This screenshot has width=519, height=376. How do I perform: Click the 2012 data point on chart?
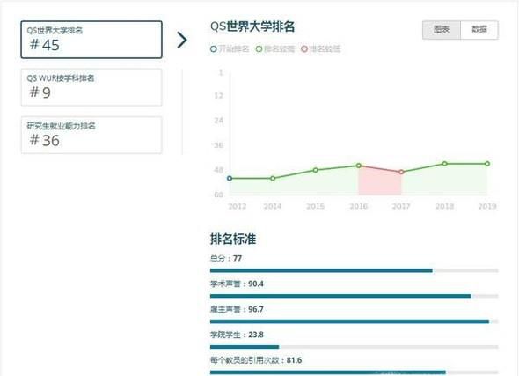tap(230, 178)
